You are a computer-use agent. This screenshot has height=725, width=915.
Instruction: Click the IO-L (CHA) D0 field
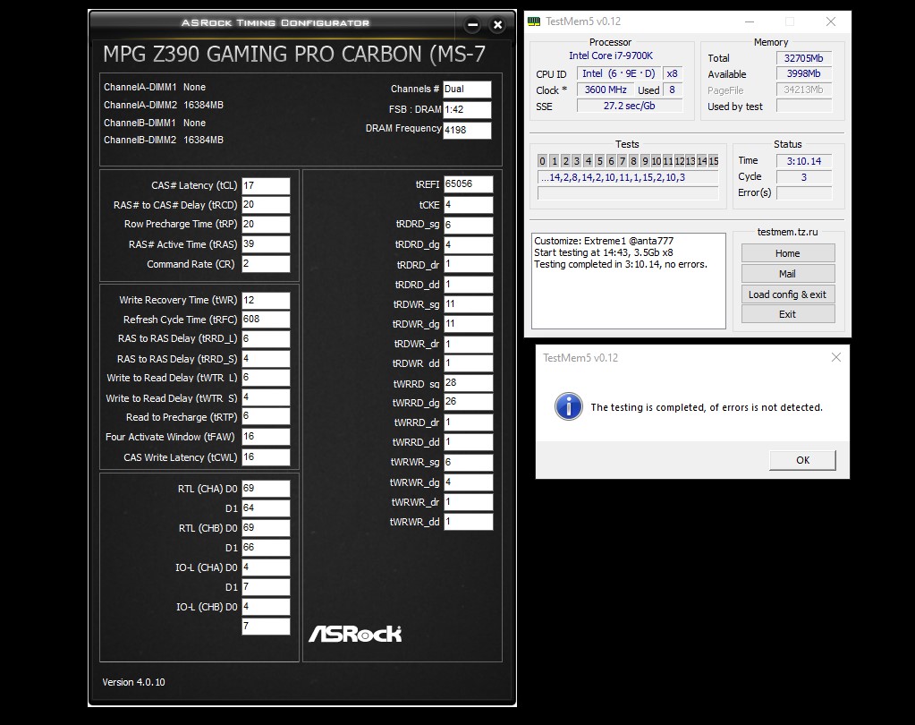(x=267, y=567)
